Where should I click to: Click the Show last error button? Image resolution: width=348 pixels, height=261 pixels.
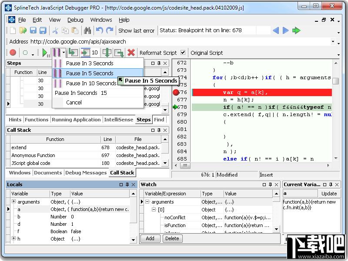tap(136, 30)
